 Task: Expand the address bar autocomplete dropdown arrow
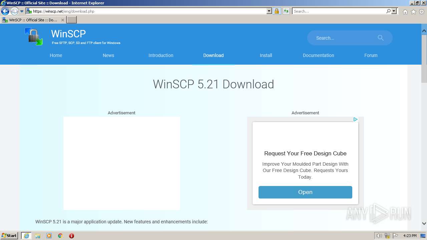click(x=269, y=11)
